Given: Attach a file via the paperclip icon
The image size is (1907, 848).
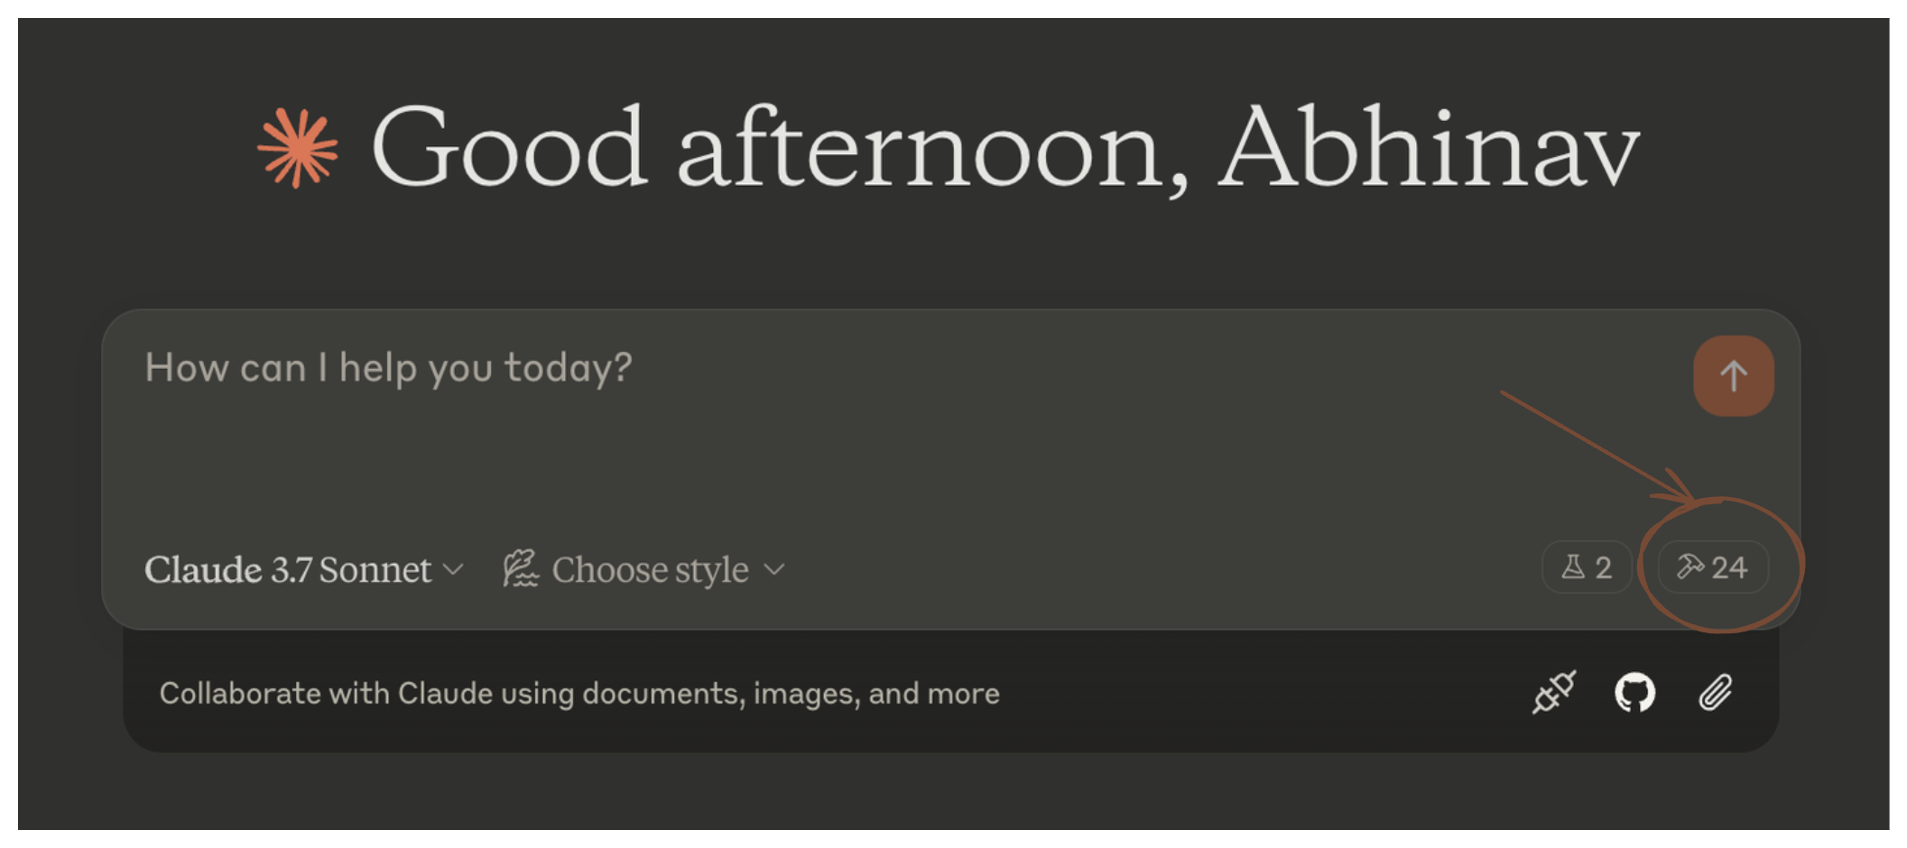Looking at the screenshot, I should (1716, 693).
